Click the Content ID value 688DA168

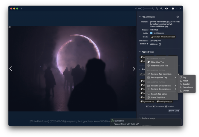pos(154,44)
